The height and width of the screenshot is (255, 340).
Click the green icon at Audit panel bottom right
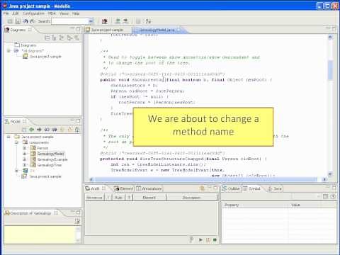pos(215,239)
